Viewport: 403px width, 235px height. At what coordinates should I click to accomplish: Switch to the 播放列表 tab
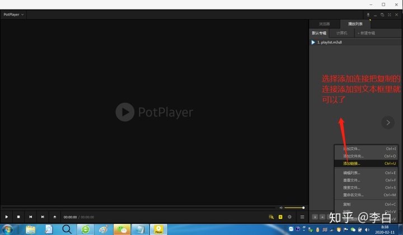click(x=355, y=24)
